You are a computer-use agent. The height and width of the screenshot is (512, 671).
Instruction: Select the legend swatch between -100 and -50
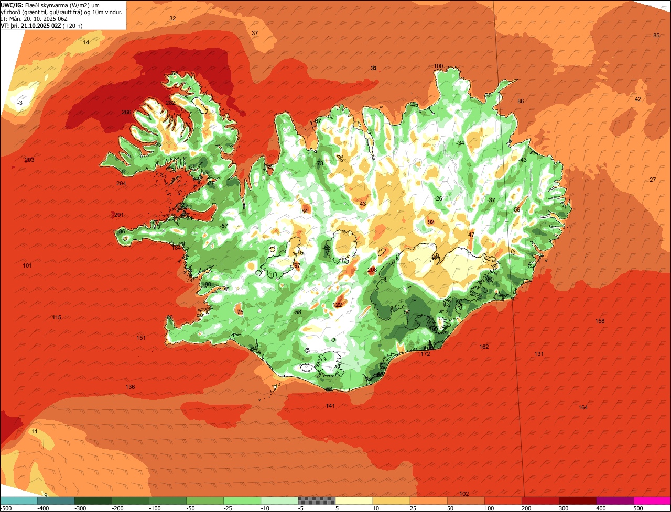[x=168, y=501]
